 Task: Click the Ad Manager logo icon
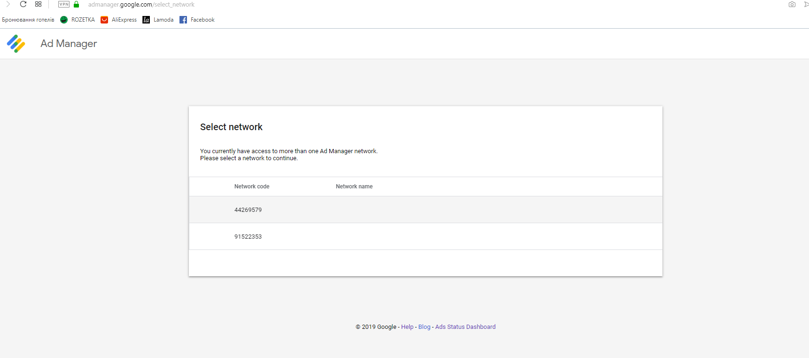[16, 44]
